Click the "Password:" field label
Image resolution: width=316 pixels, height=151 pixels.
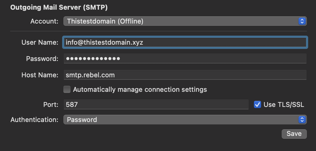(42, 59)
